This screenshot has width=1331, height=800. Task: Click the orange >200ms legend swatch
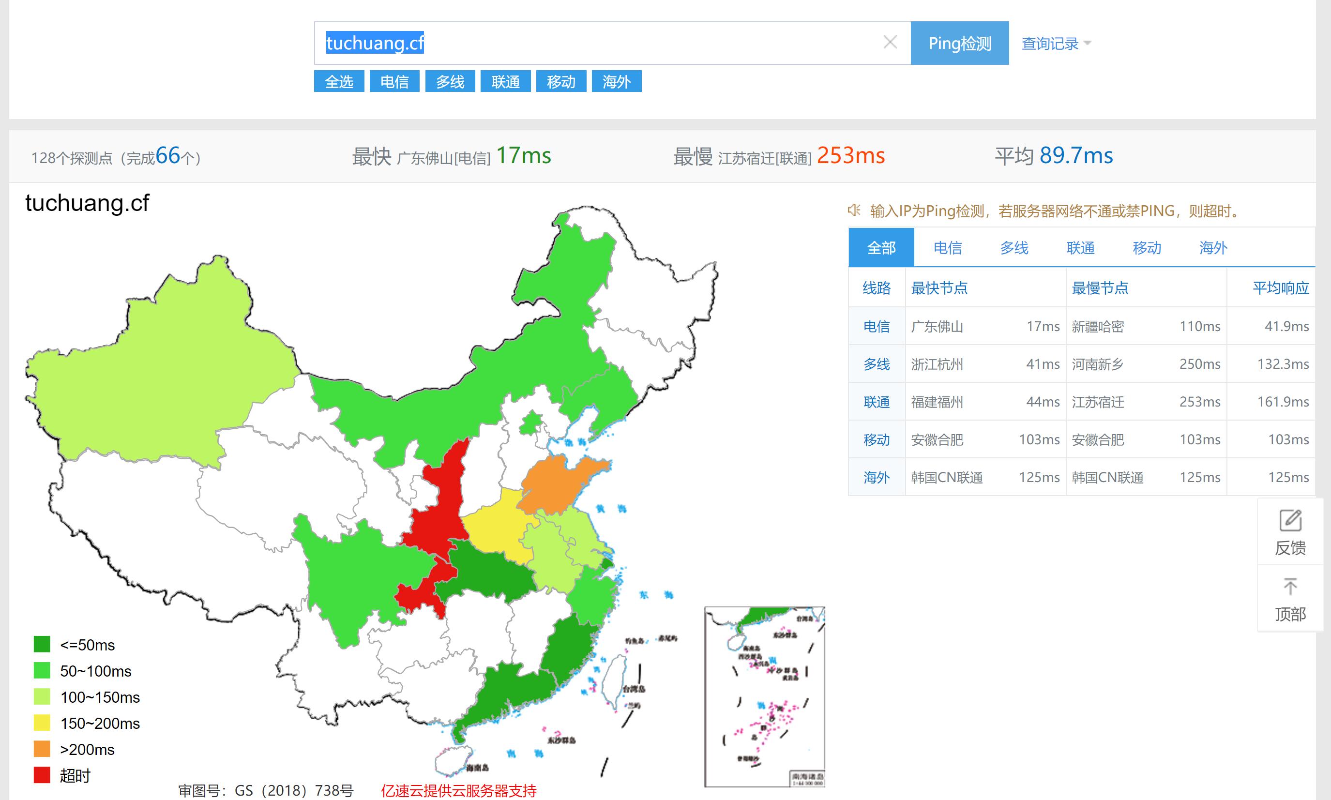point(42,749)
